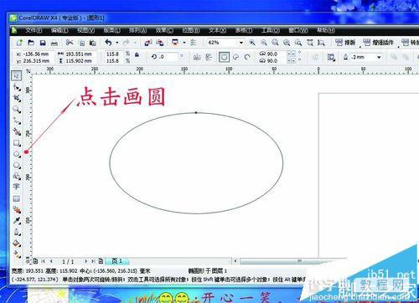Open the Undo history dropdown arrow
The width and height of the screenshot is (419, 303).
117,43
